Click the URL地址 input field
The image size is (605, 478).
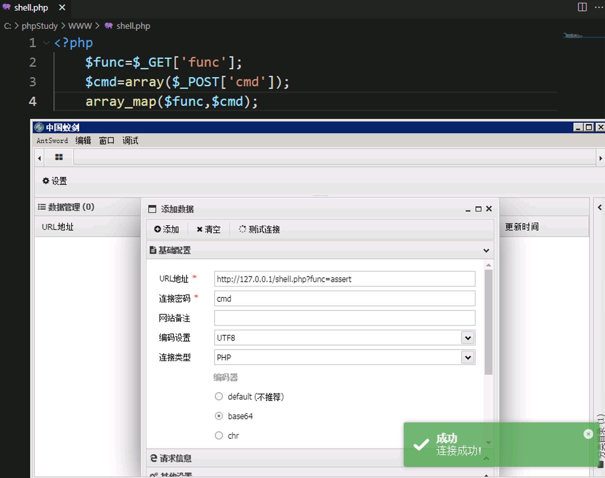(345, 279)
